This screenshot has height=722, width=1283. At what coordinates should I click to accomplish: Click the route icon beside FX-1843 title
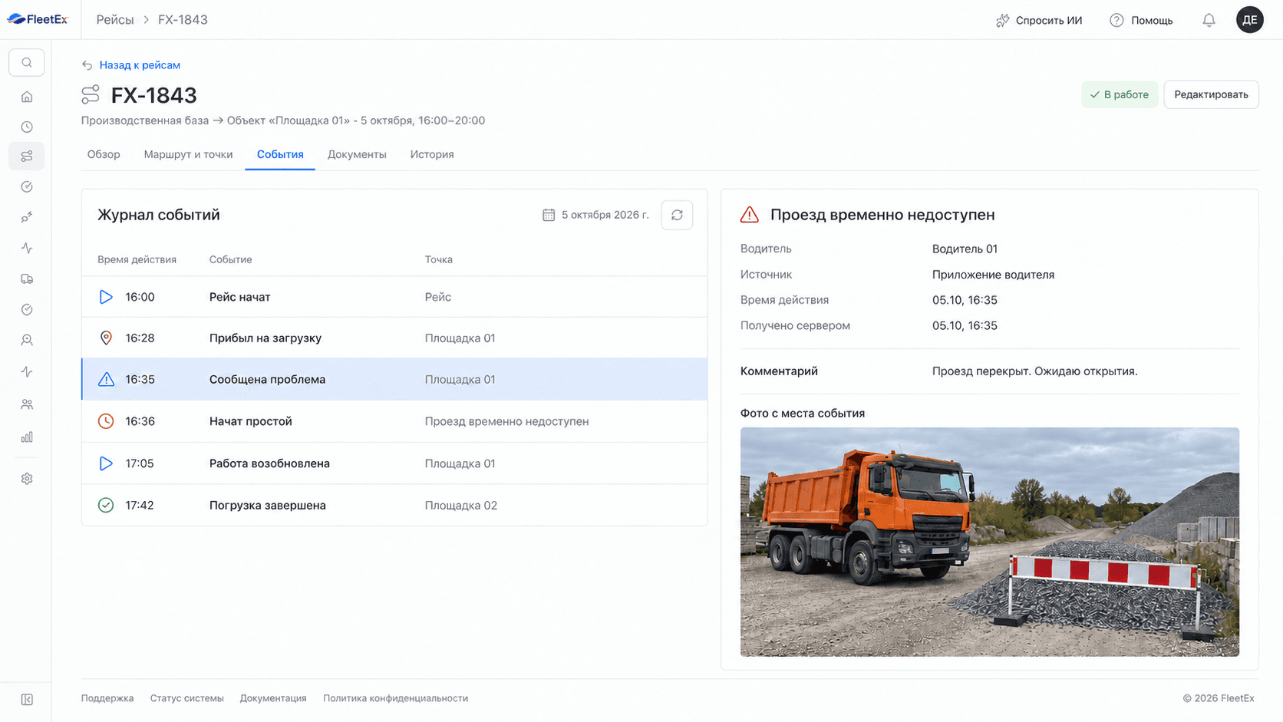tap(91, 94)
